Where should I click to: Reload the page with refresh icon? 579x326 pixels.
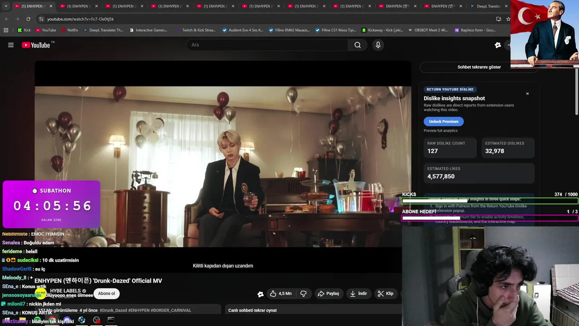[28, 19]
